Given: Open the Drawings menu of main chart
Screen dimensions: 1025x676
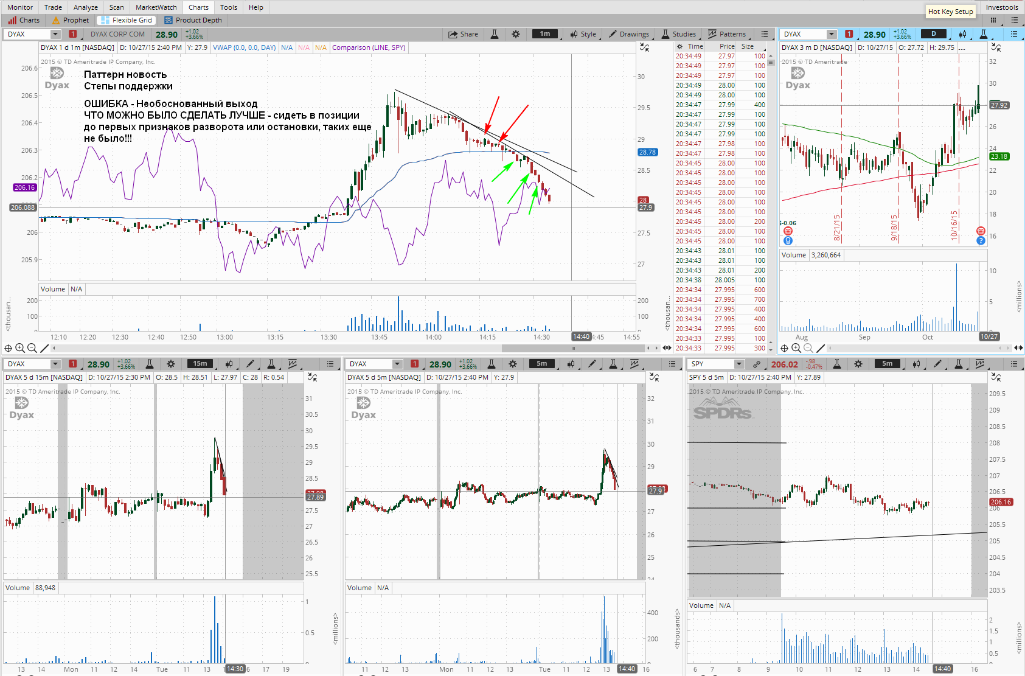Looking at the screenshot, I should 629,34.
